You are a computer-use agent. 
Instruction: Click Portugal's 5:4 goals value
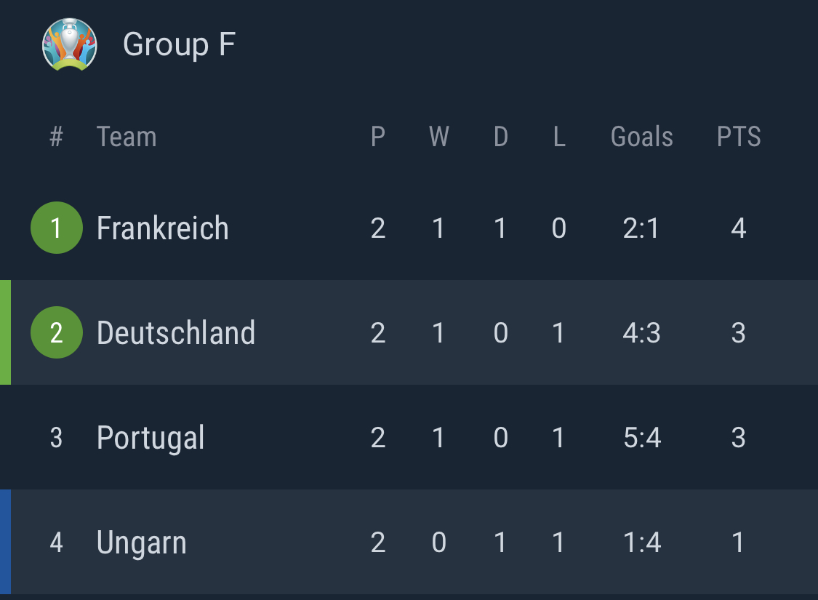click(642, 437)
